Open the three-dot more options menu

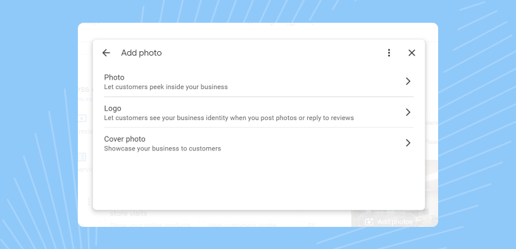tap(389, 53)
